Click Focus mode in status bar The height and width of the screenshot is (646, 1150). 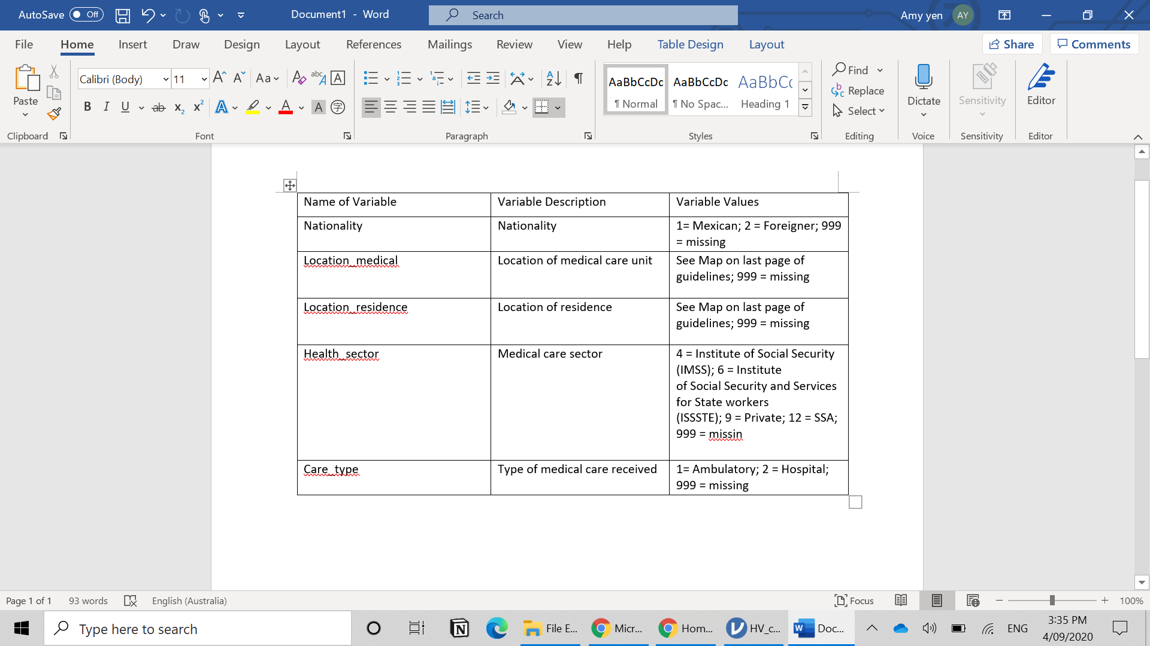854,601
